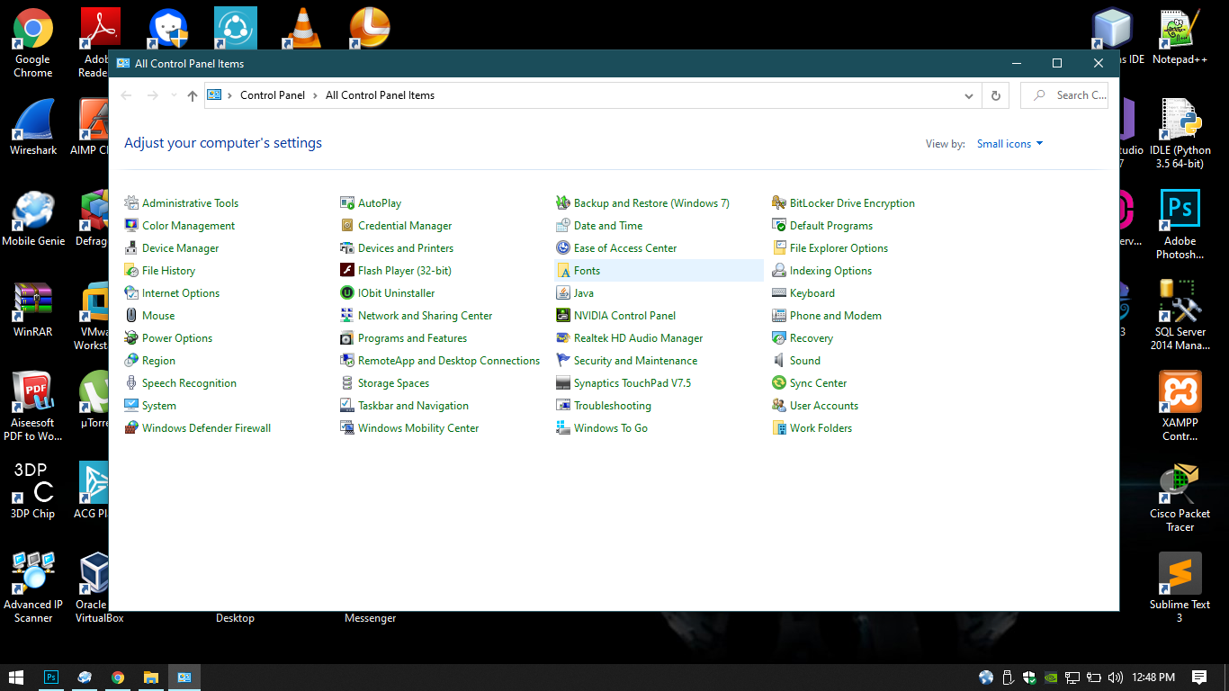Click the Up to parent folder arrow

(x=193, y=95)
